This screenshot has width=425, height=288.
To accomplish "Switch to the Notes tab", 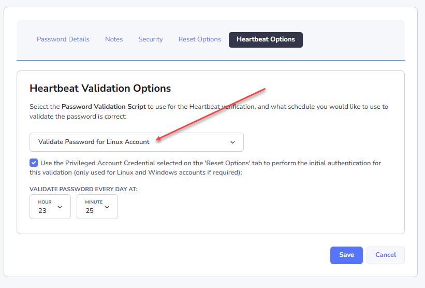I will click(x=114, y=39).
